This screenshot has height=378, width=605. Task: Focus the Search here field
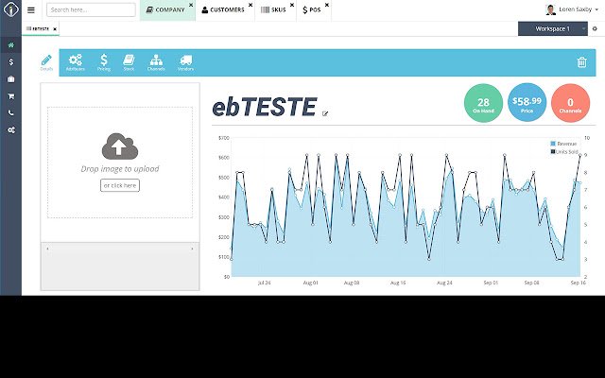[x=91, y=9]
